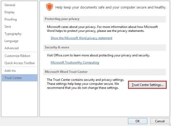The height and width of the screenshot is (126, 171).
Task: Switch to Proofing options
Action: click(x=11, y=19)
